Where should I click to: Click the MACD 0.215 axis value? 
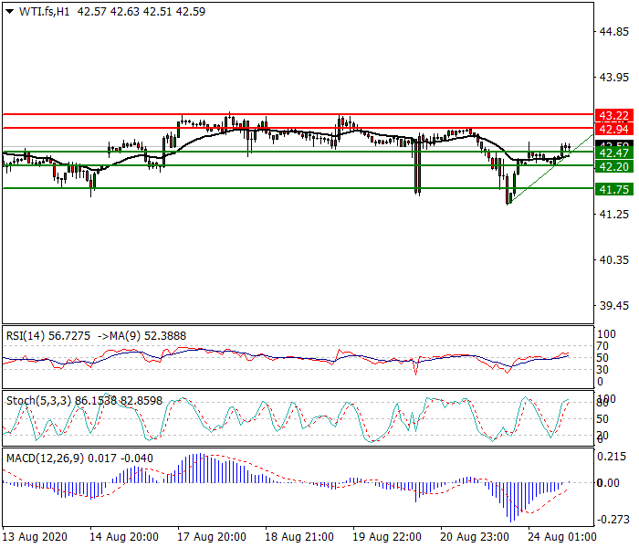[612, 457]
